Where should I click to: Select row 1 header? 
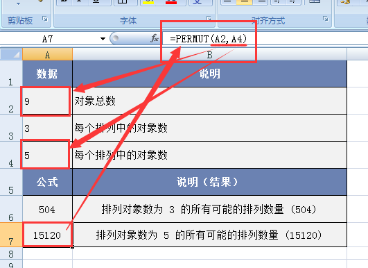click(11, 74)
